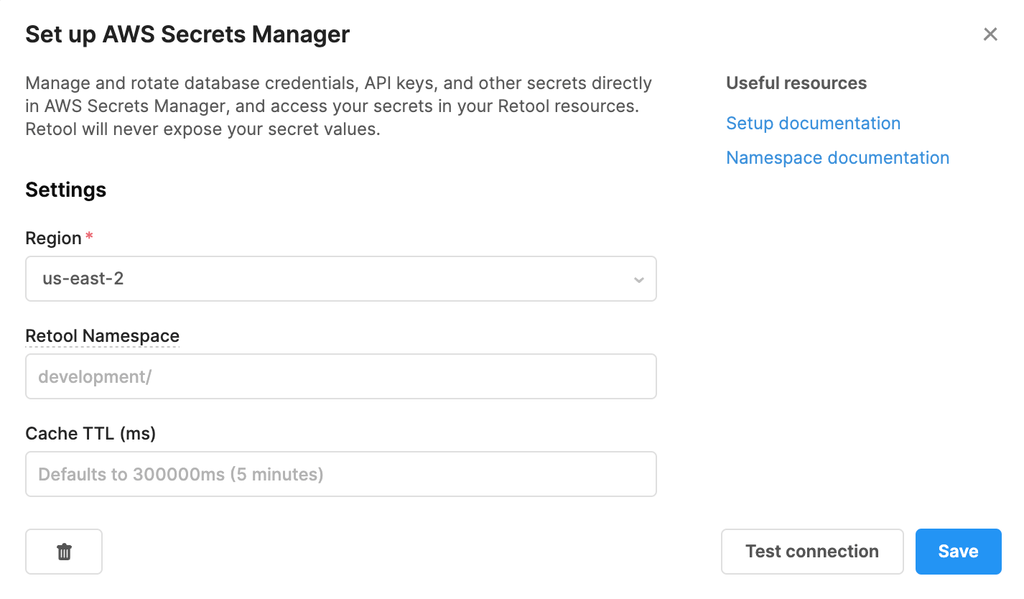
Task: Click the development/ placeholder text
Action: tap(95, 377)
